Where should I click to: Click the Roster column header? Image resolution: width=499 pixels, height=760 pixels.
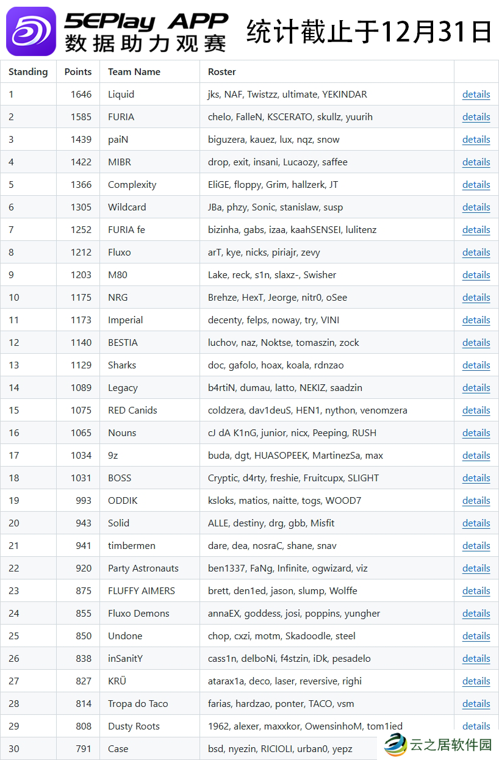[x=222, y=72]
